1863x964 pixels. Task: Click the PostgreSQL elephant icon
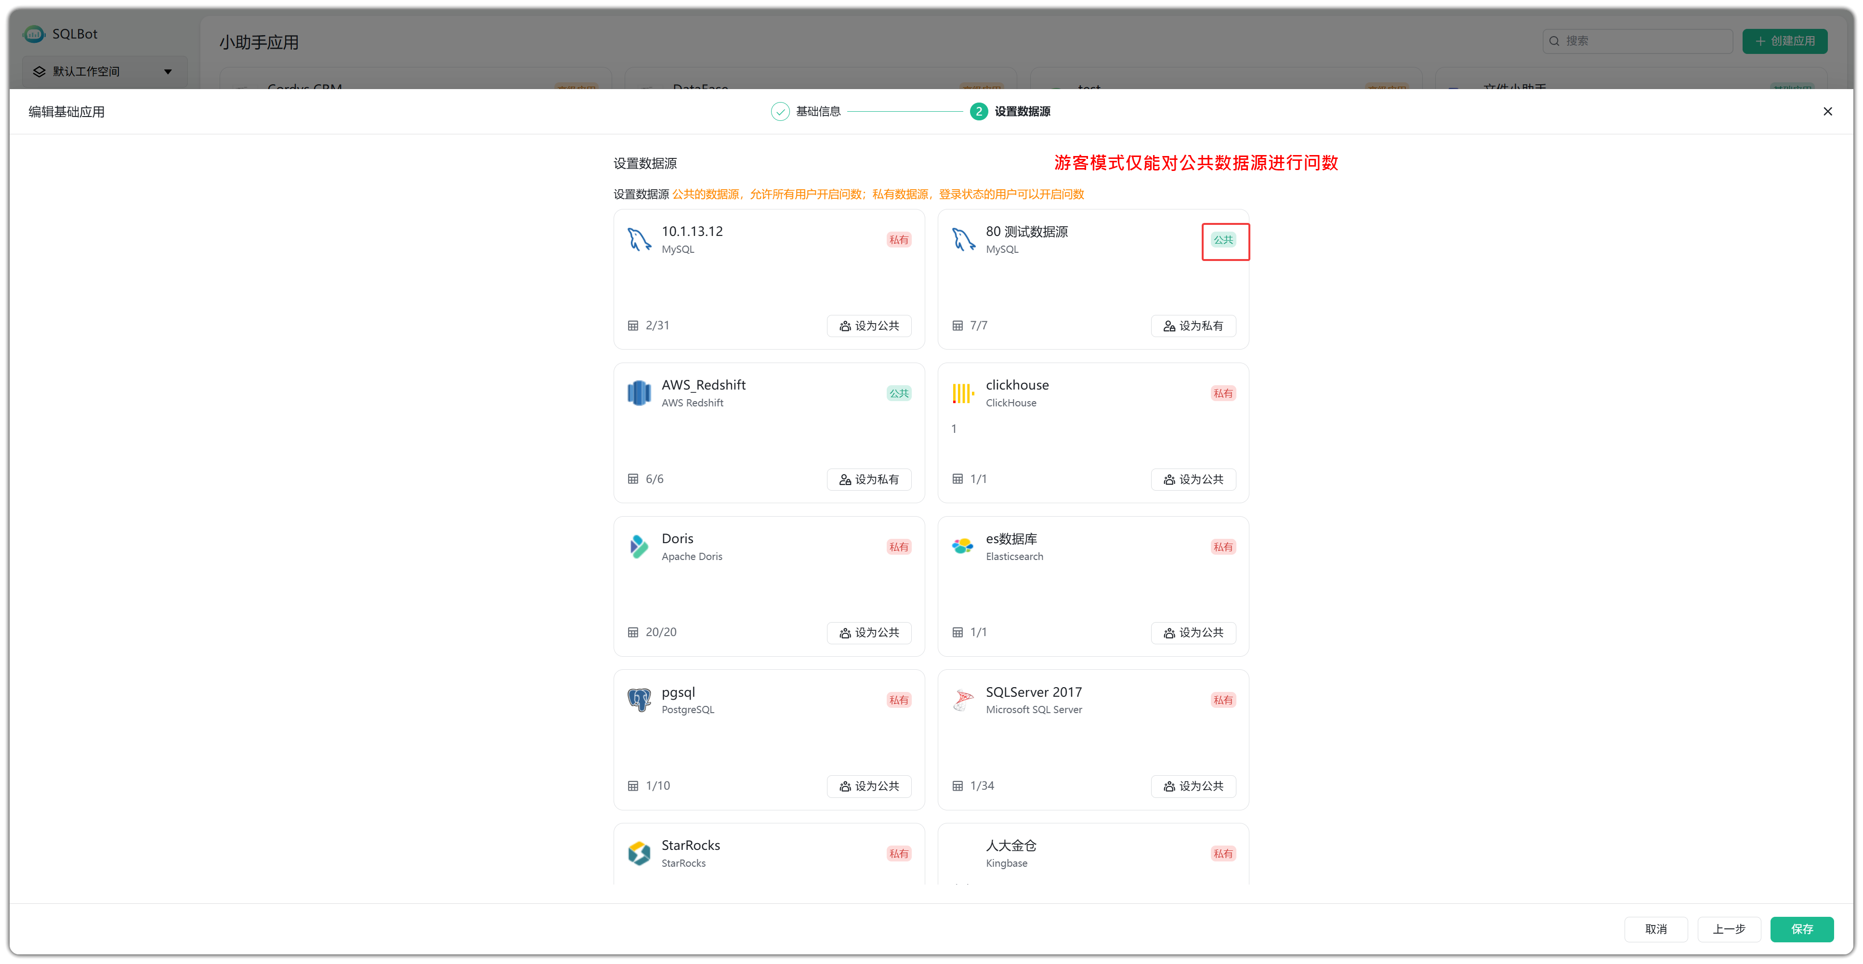coord(639,700)
